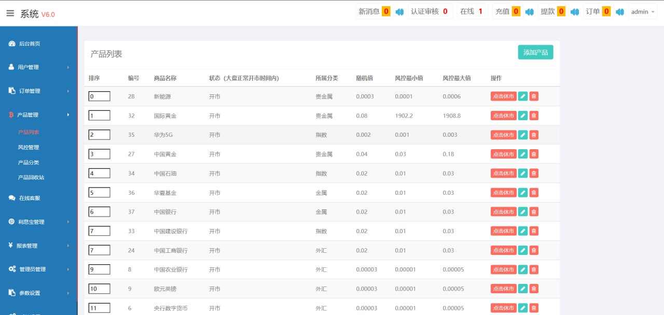The height and width of the screenshot is (315, 664).
Task: Click the delete trash icon for 国际黄金
Action: point(534,116)
